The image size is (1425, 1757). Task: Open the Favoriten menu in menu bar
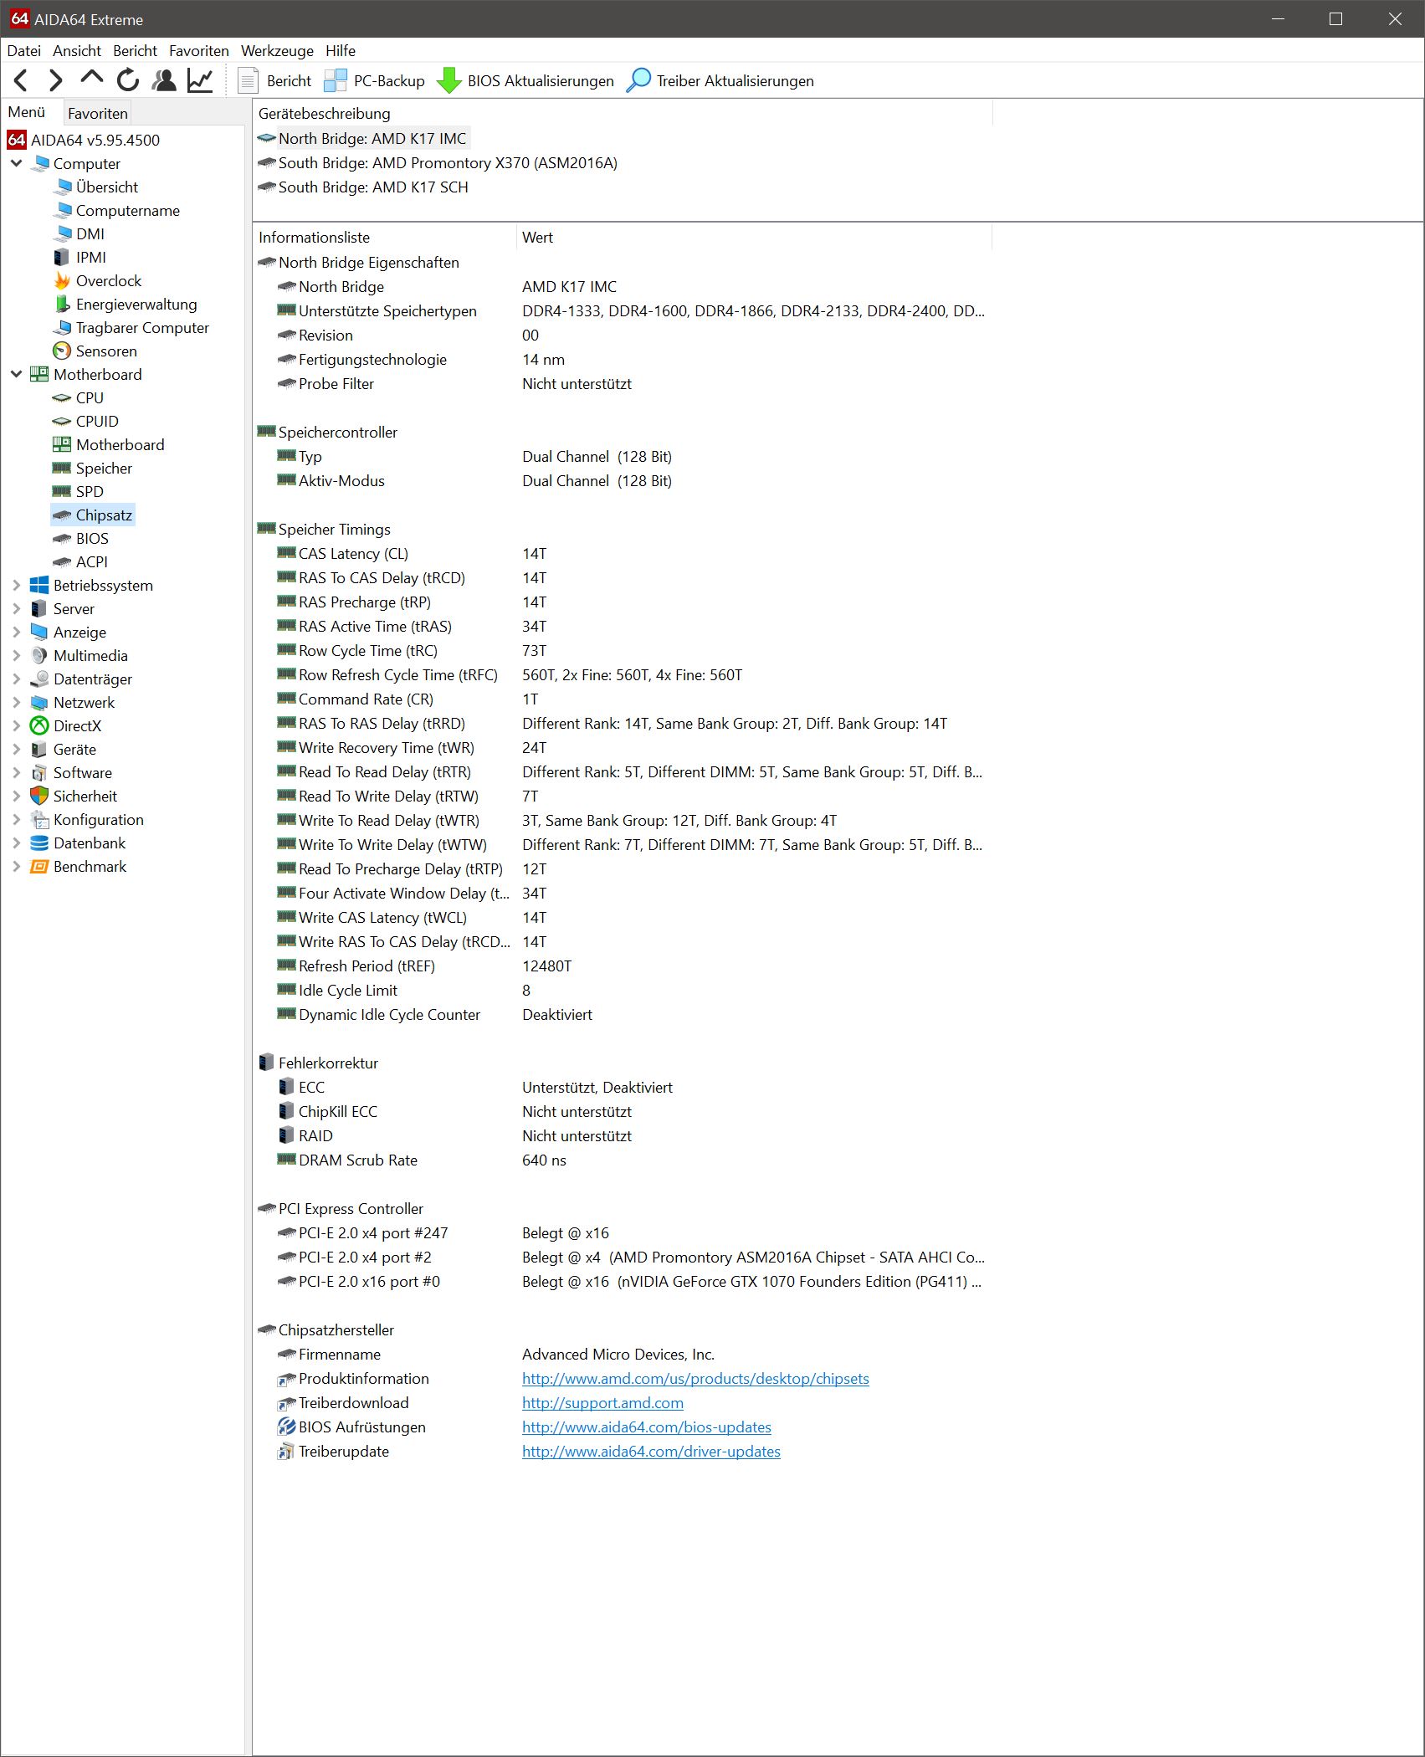click(x=199, y=50)
